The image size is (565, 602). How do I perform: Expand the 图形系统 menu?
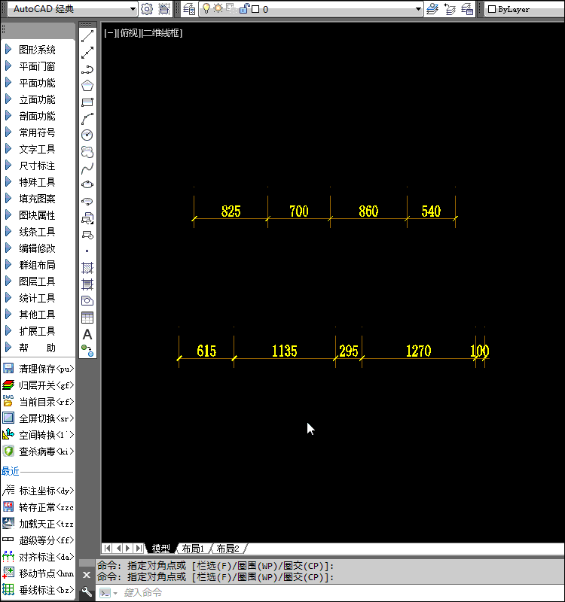point(37,50)
